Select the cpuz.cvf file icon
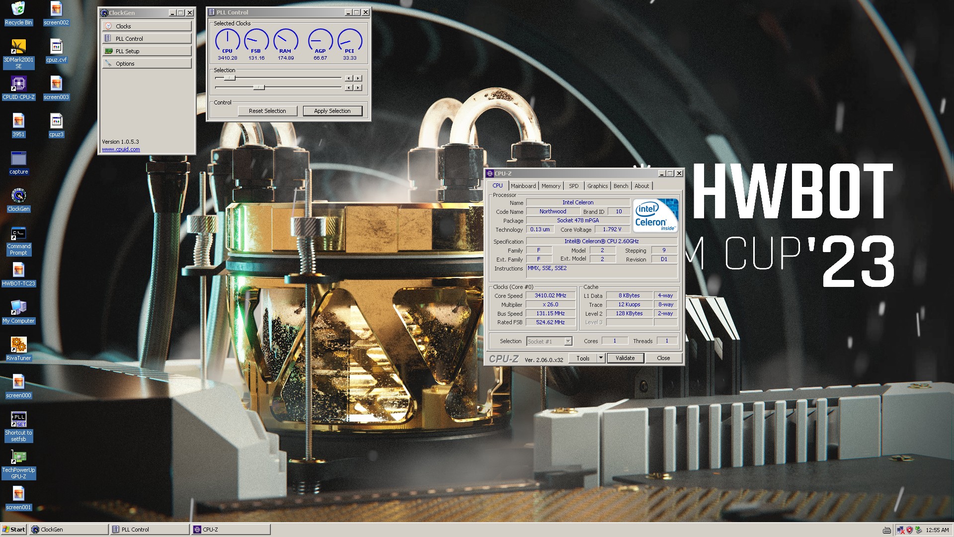954x537 pixels. (x=56, y=51)
